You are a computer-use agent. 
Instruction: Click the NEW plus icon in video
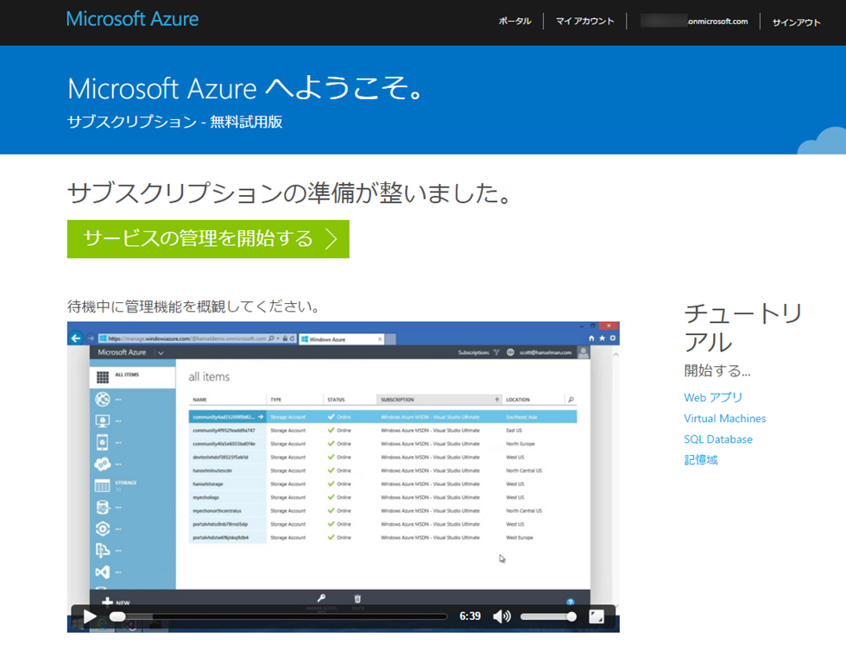pyautogui.click(x=107, y=602)
